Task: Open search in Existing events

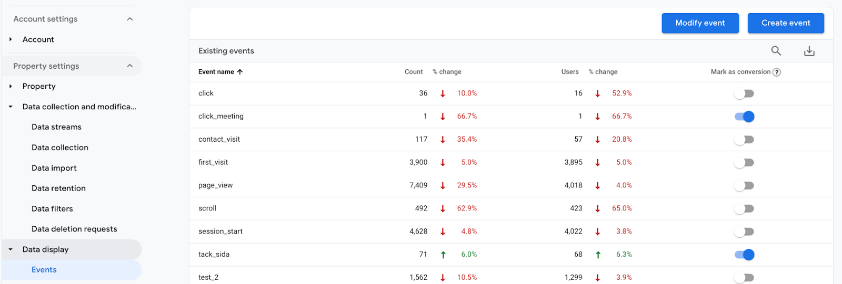Action: coord(776,51)
